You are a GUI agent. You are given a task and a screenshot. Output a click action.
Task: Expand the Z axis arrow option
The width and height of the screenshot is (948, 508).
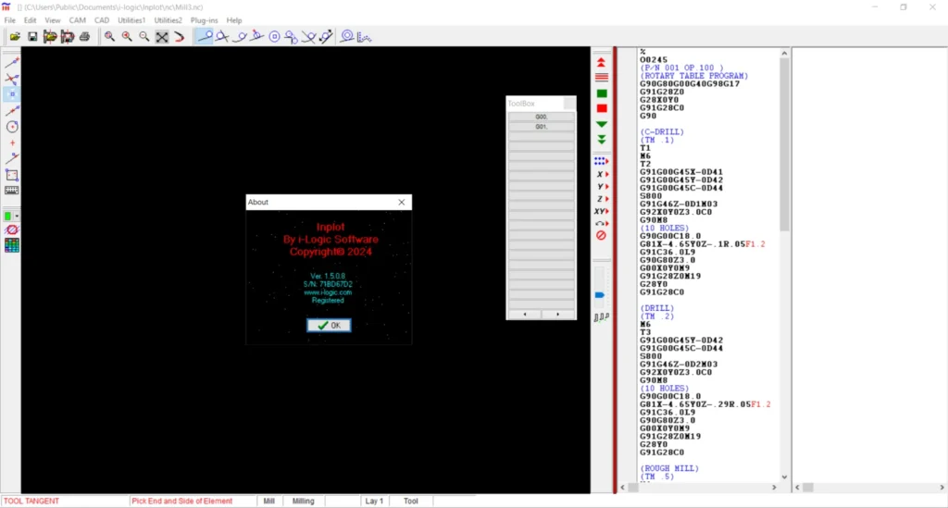click(602, 199)
